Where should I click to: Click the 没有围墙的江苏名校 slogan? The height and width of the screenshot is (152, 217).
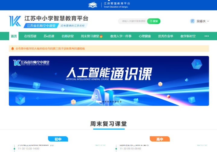[x=73, y=26]
